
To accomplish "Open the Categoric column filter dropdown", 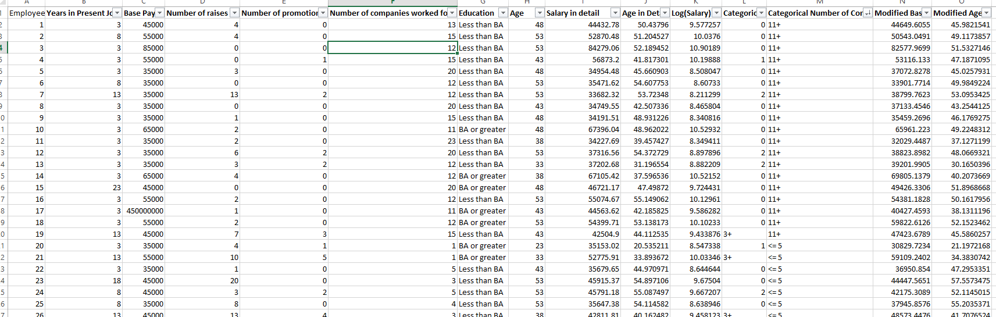I will tap(761, 13).
